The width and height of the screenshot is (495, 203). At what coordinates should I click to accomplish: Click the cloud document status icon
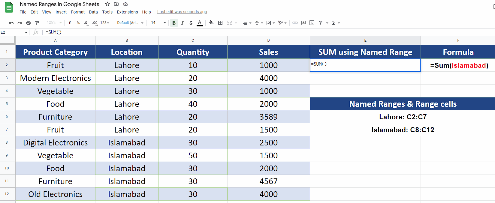click(125, 4)
